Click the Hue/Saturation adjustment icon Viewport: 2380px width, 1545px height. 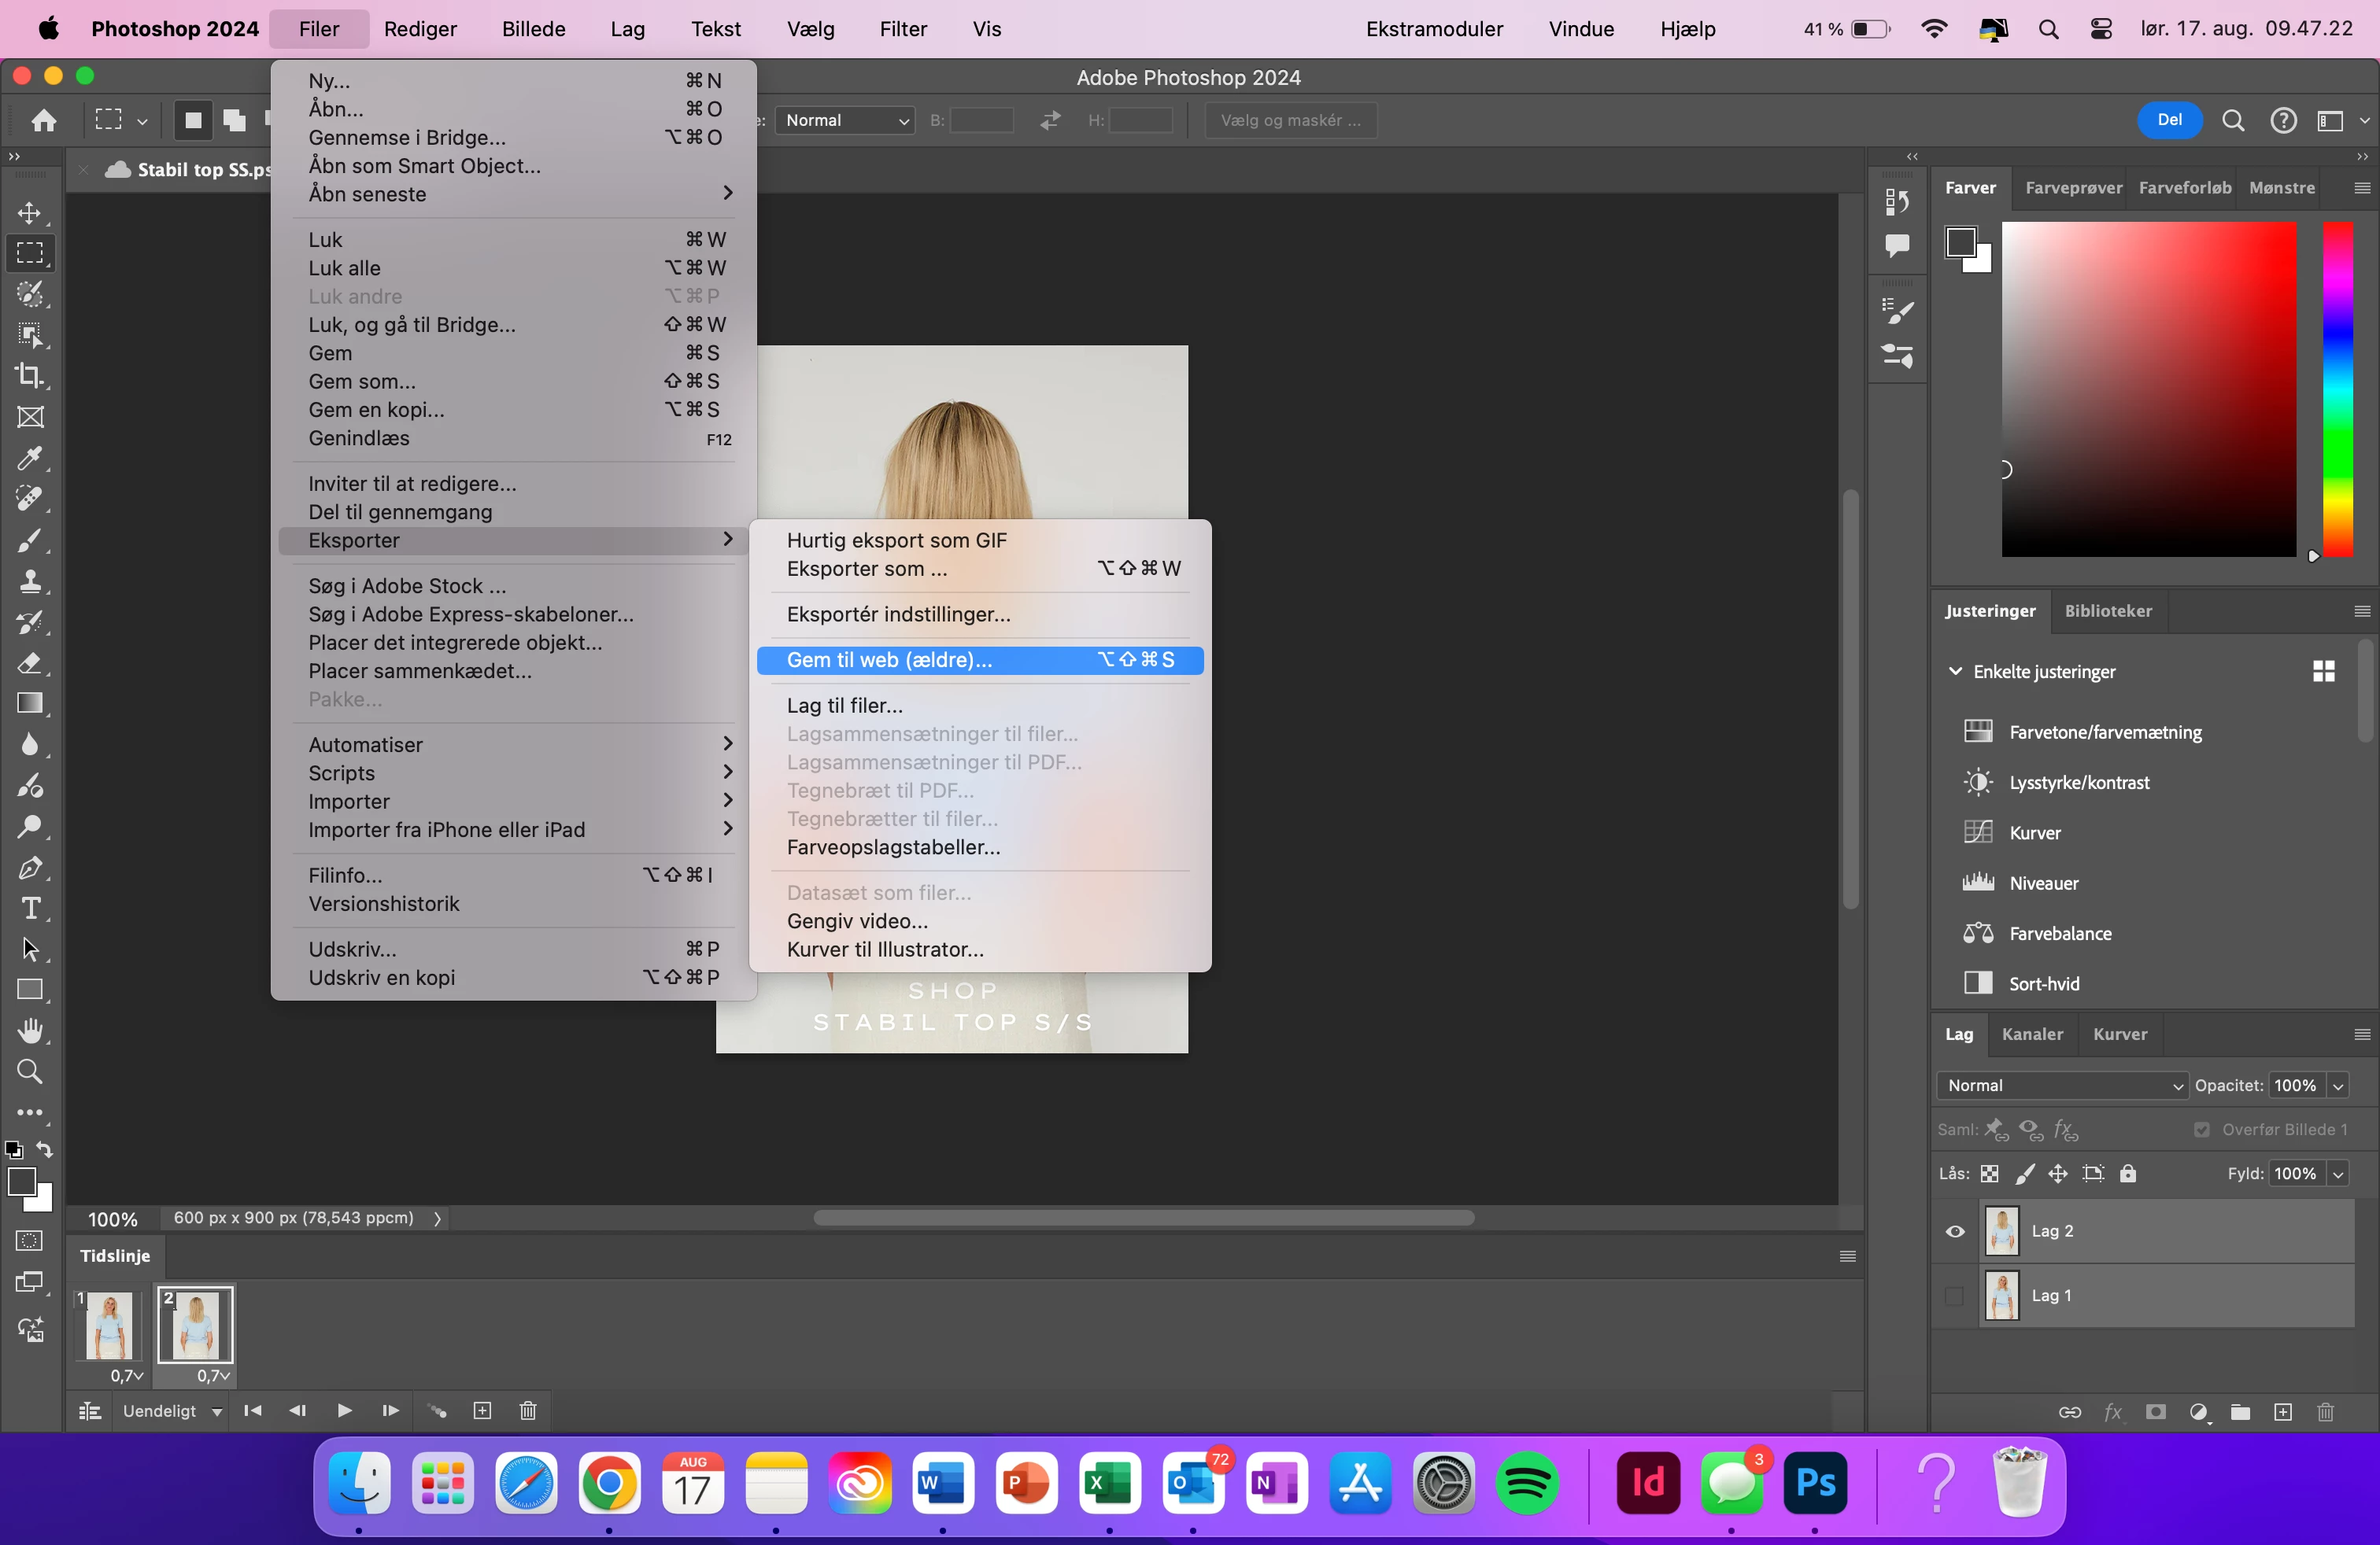click(1977, 732)
